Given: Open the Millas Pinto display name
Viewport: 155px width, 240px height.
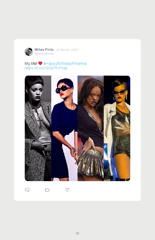Looking at the screenshot, I should 44,50.
